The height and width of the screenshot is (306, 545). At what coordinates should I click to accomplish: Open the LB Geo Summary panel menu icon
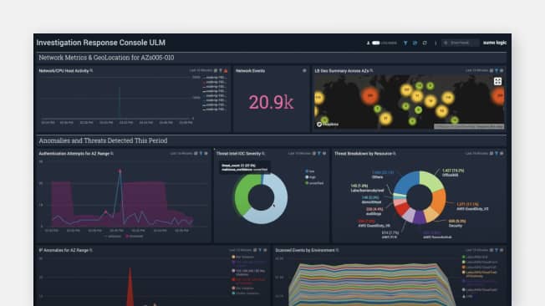[502, 70]
